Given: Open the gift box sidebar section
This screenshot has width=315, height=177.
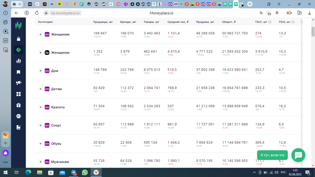Looking at the screenshot, I should coord(18,105).
